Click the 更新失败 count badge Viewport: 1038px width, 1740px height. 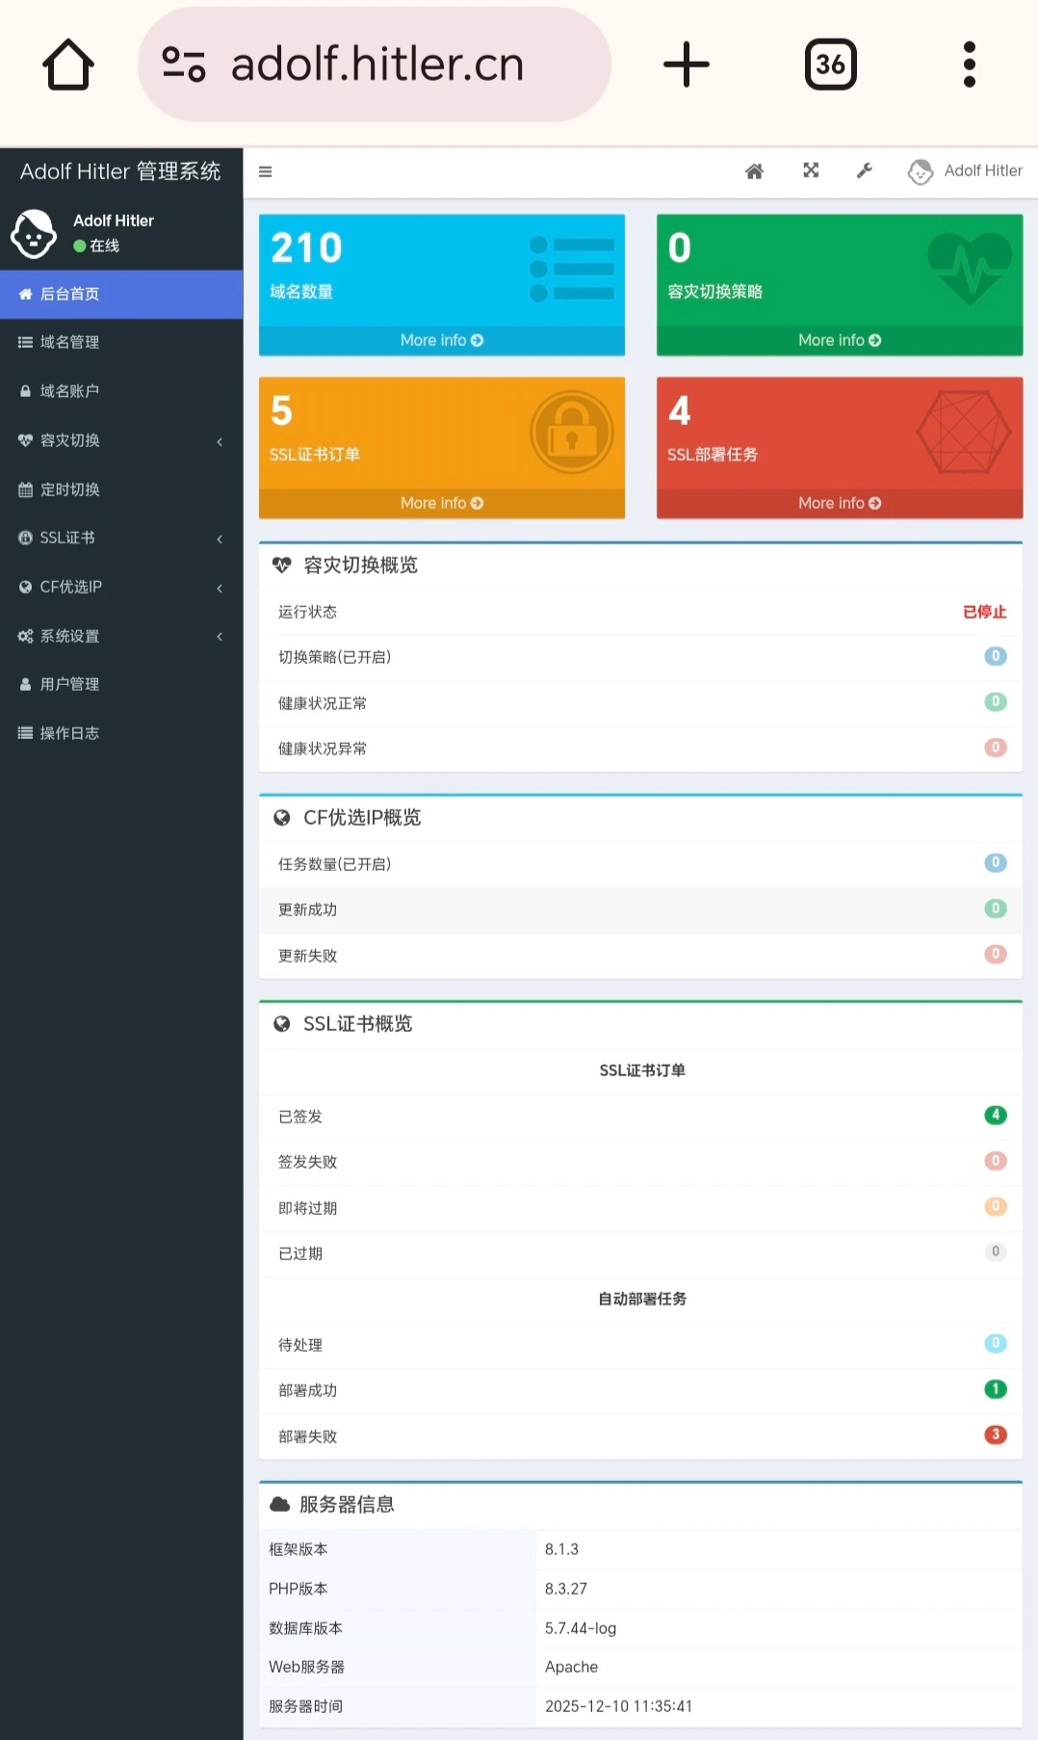[x=996, y=954]
